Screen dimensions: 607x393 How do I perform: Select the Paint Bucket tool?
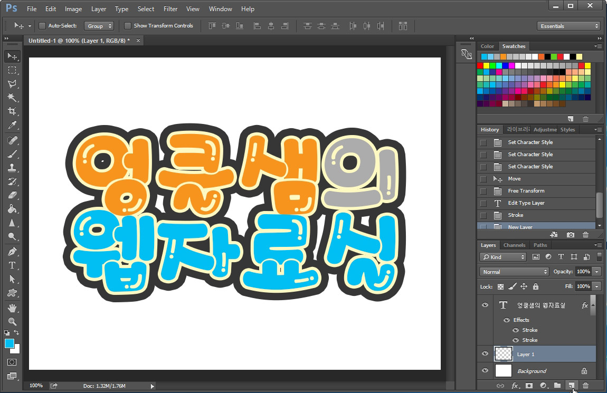(x=12, y=209)
